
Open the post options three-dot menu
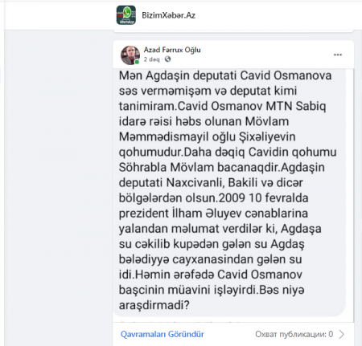(x=338, y=55)
